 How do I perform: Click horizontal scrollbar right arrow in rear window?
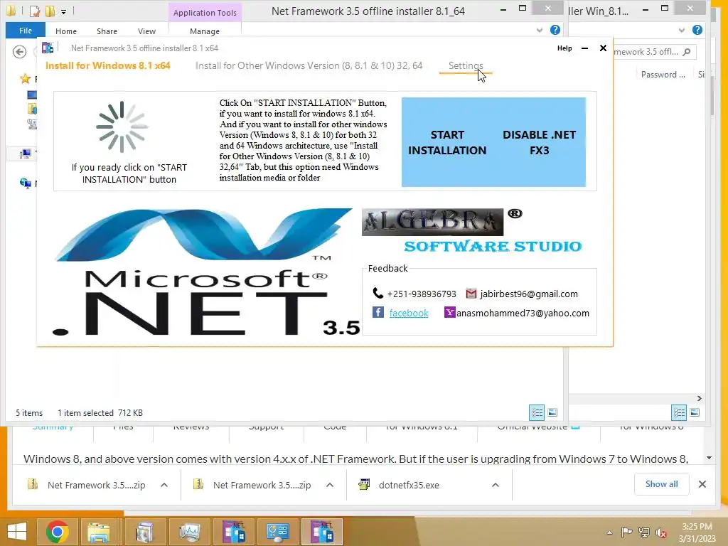point(700,398)
